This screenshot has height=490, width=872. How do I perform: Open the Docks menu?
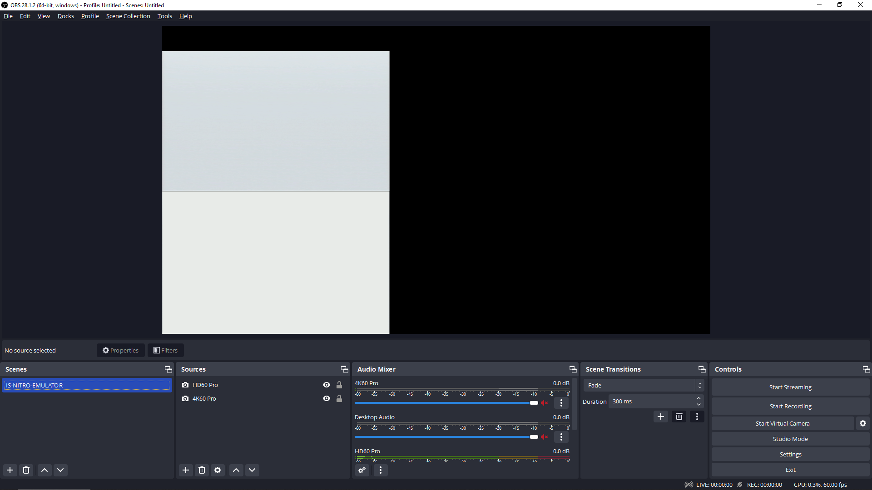tap(65, 16)
